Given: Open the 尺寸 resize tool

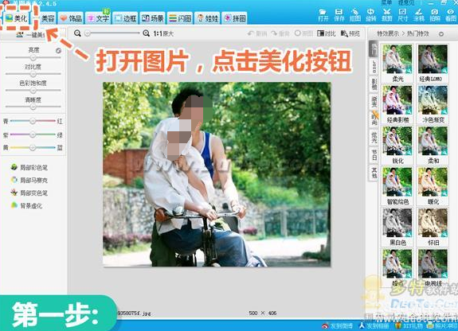Looking at the screenshot, I should pos(403,15).
